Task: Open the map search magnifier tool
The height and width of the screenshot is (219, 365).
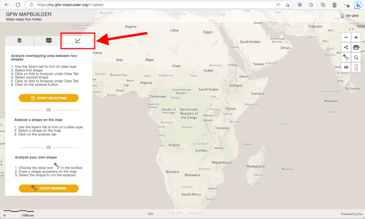Action: coord(356,57)
